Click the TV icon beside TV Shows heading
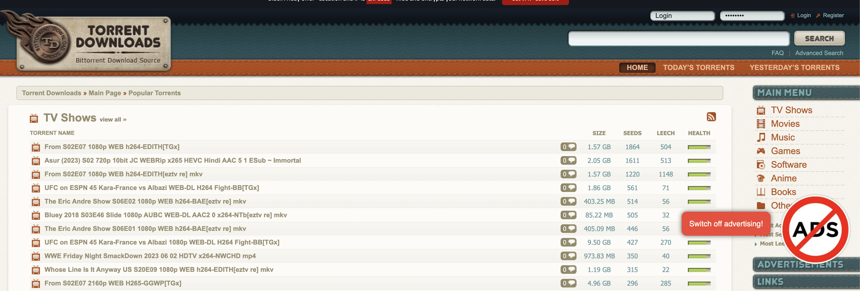 (34, 118)
